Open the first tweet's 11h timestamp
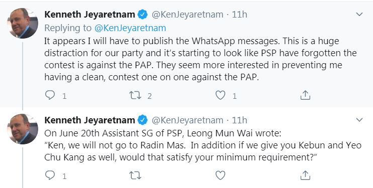 pos(240,15)
